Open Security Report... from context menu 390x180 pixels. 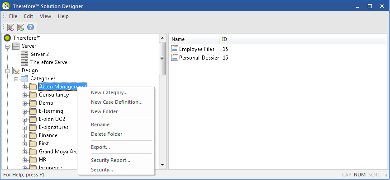(x=116, y=161)
